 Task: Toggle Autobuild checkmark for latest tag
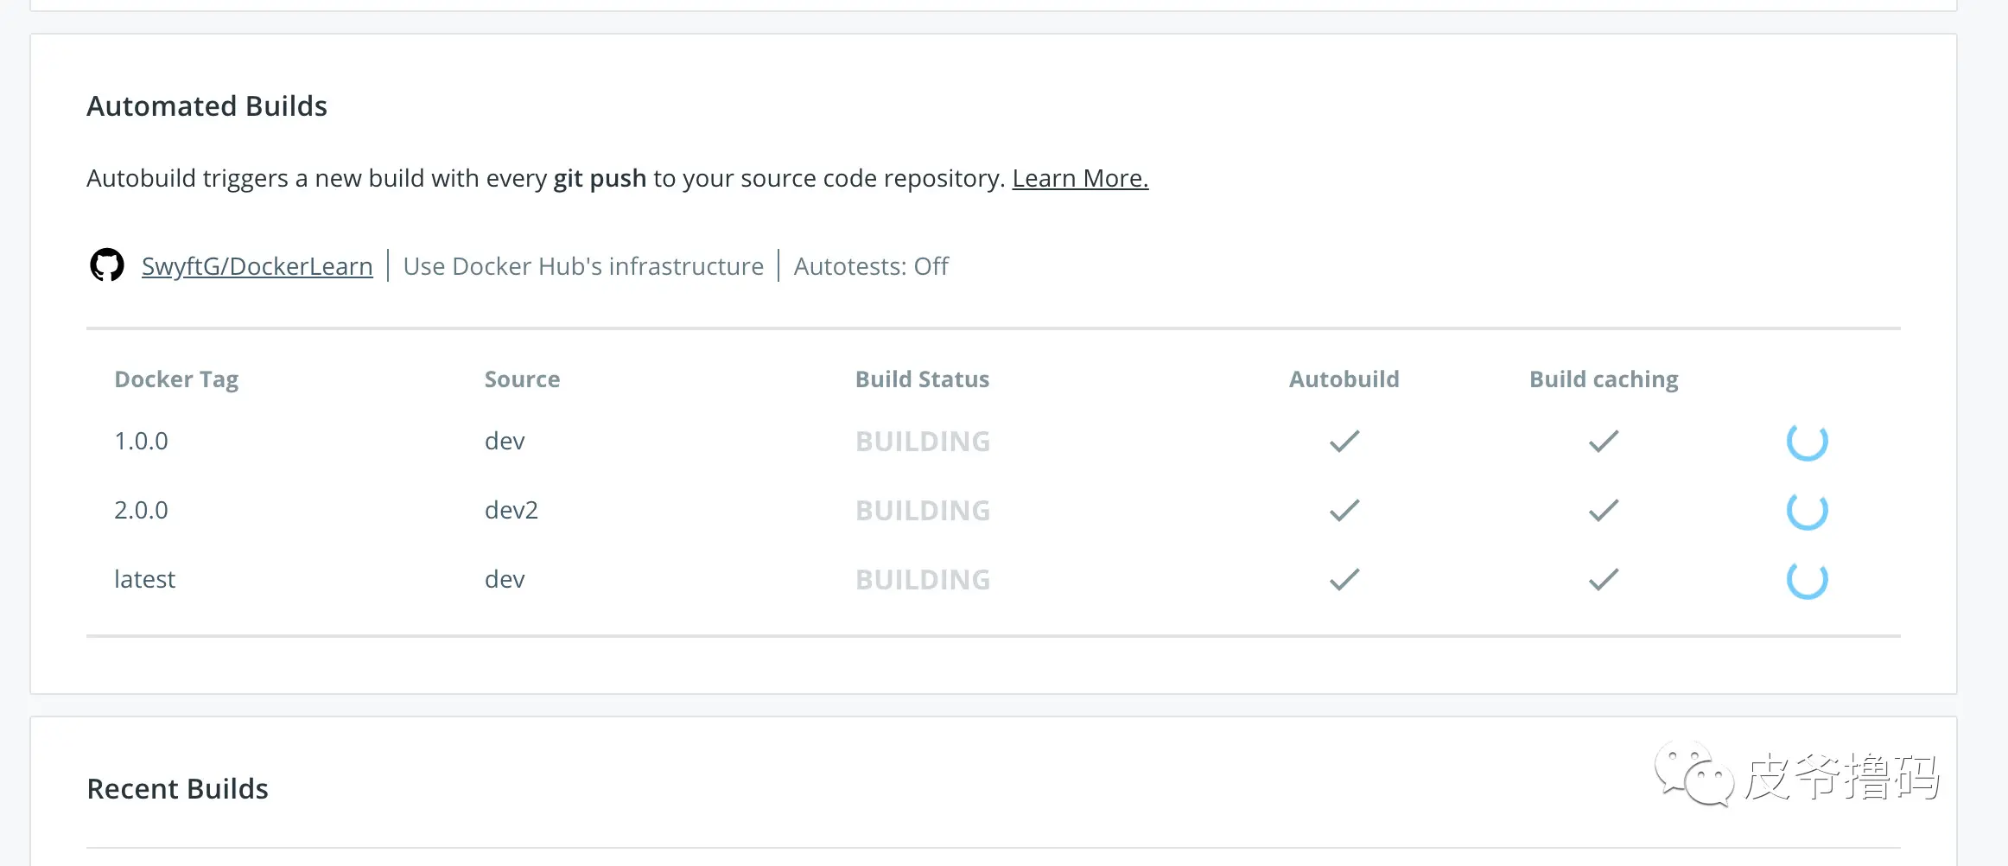[x=1344, y=580]
